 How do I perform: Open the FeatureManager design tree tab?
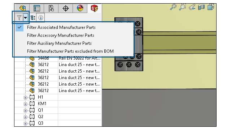(22, 8)
